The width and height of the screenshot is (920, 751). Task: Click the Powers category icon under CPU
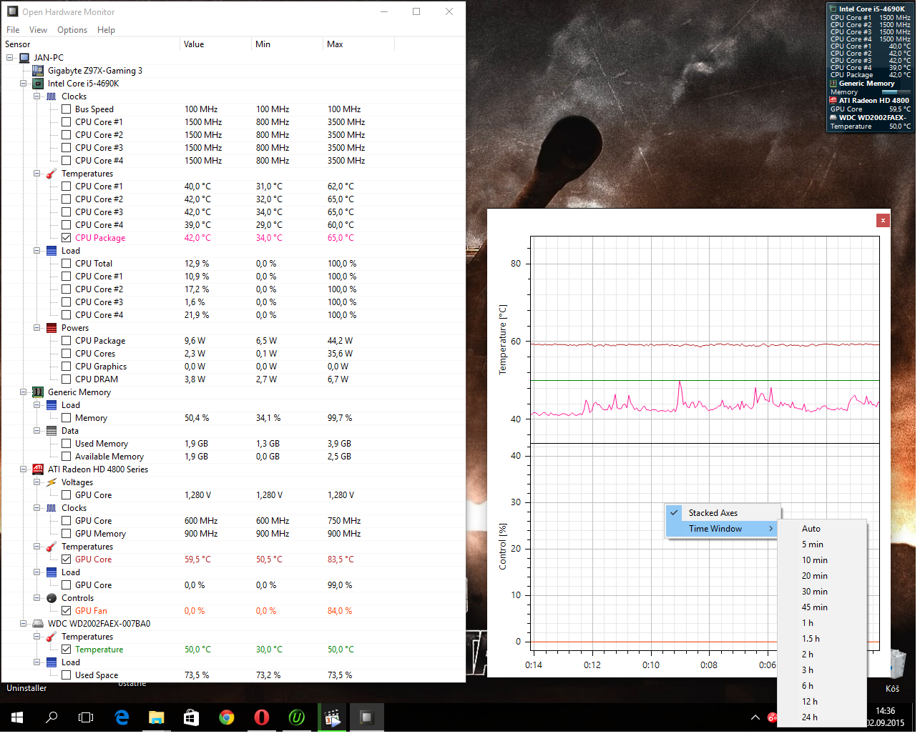point(52,328)
